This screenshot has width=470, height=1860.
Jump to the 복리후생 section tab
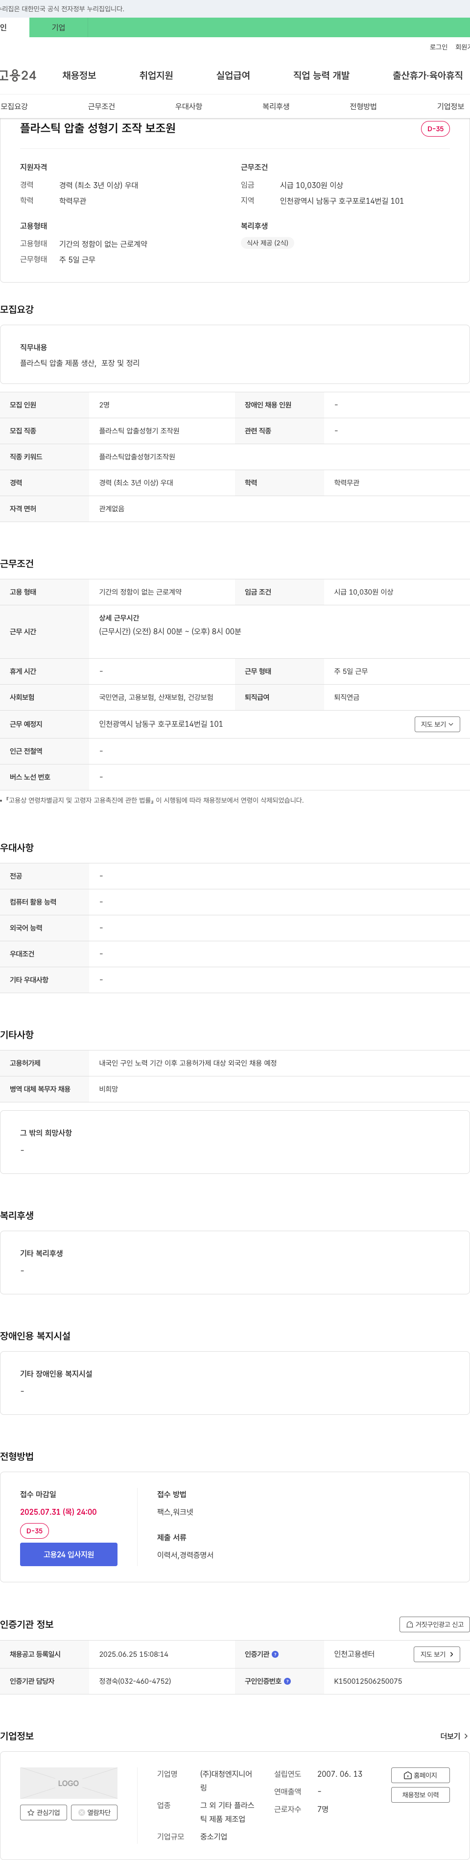click(276, 106)
